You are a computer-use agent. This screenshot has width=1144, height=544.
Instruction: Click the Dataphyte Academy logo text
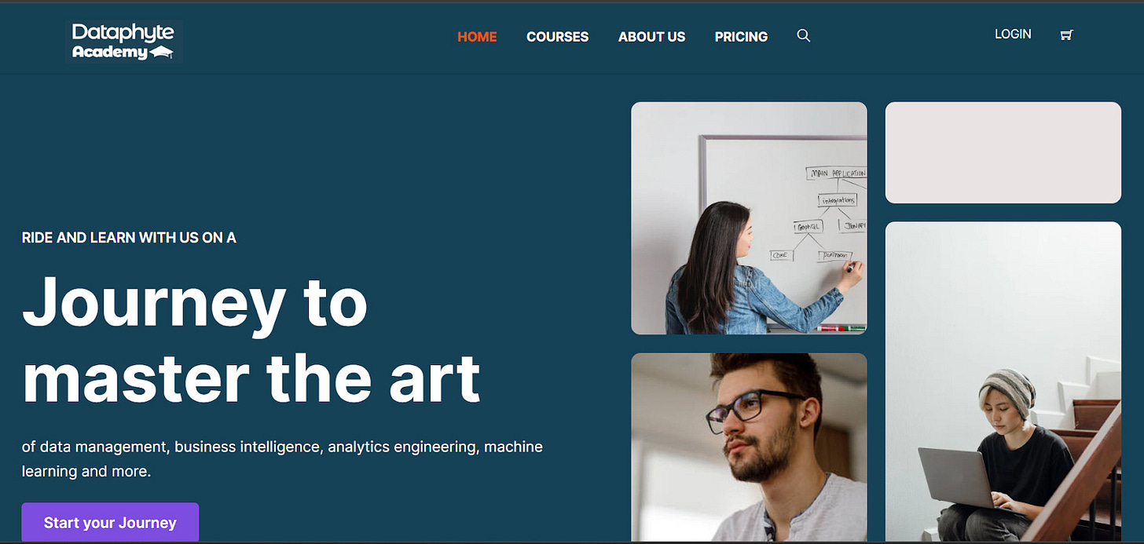[123, 42]
